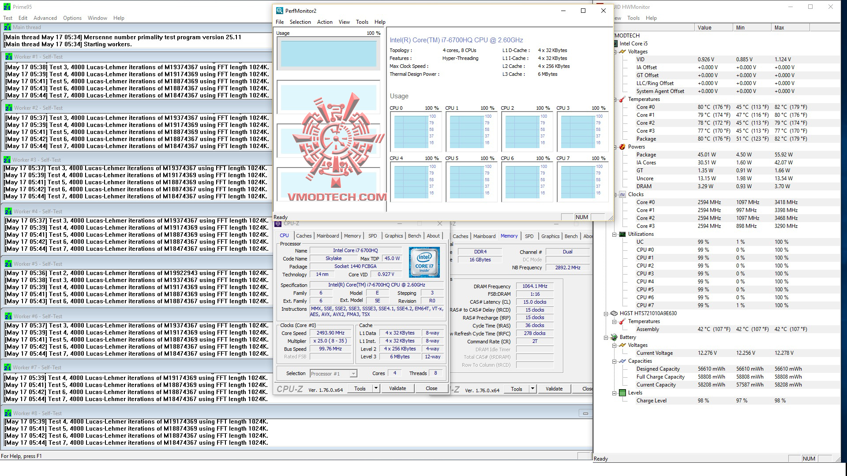Viewport: 847px width, 476px height.
Task: Open the Advanced menu in Prime95
Action: point(45,18)
